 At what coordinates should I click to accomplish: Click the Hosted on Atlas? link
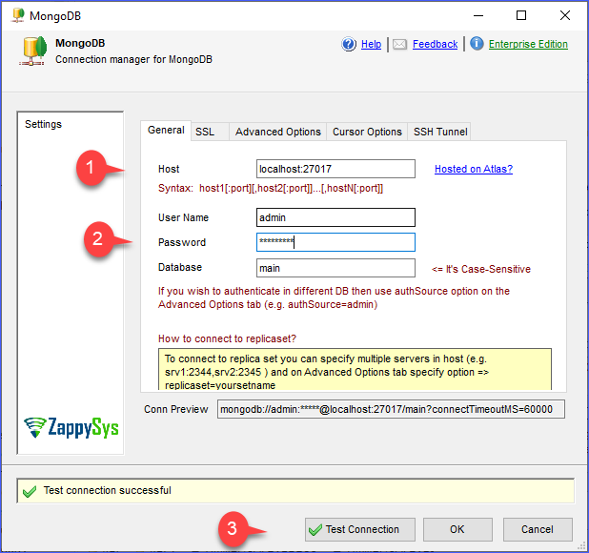(474, 169)
